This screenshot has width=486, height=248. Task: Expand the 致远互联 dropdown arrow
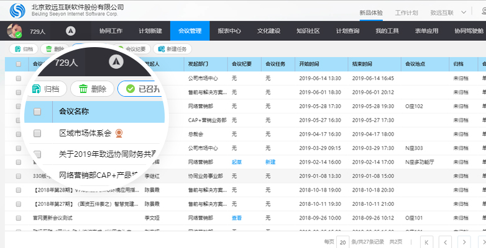point(467,12)
